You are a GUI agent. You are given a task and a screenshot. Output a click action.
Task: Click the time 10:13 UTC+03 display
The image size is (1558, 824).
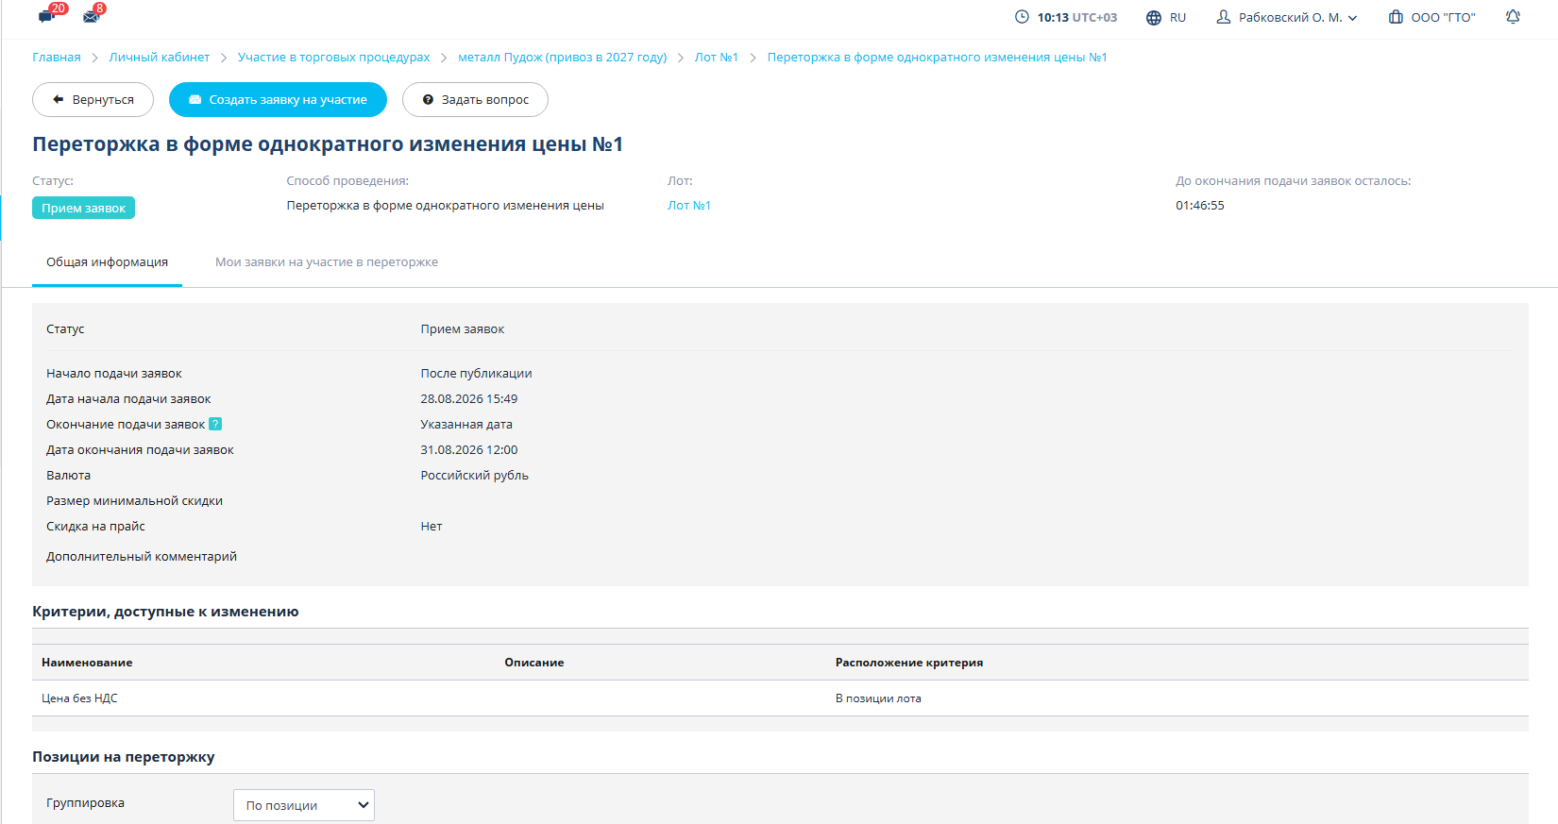pos(1076,18)
